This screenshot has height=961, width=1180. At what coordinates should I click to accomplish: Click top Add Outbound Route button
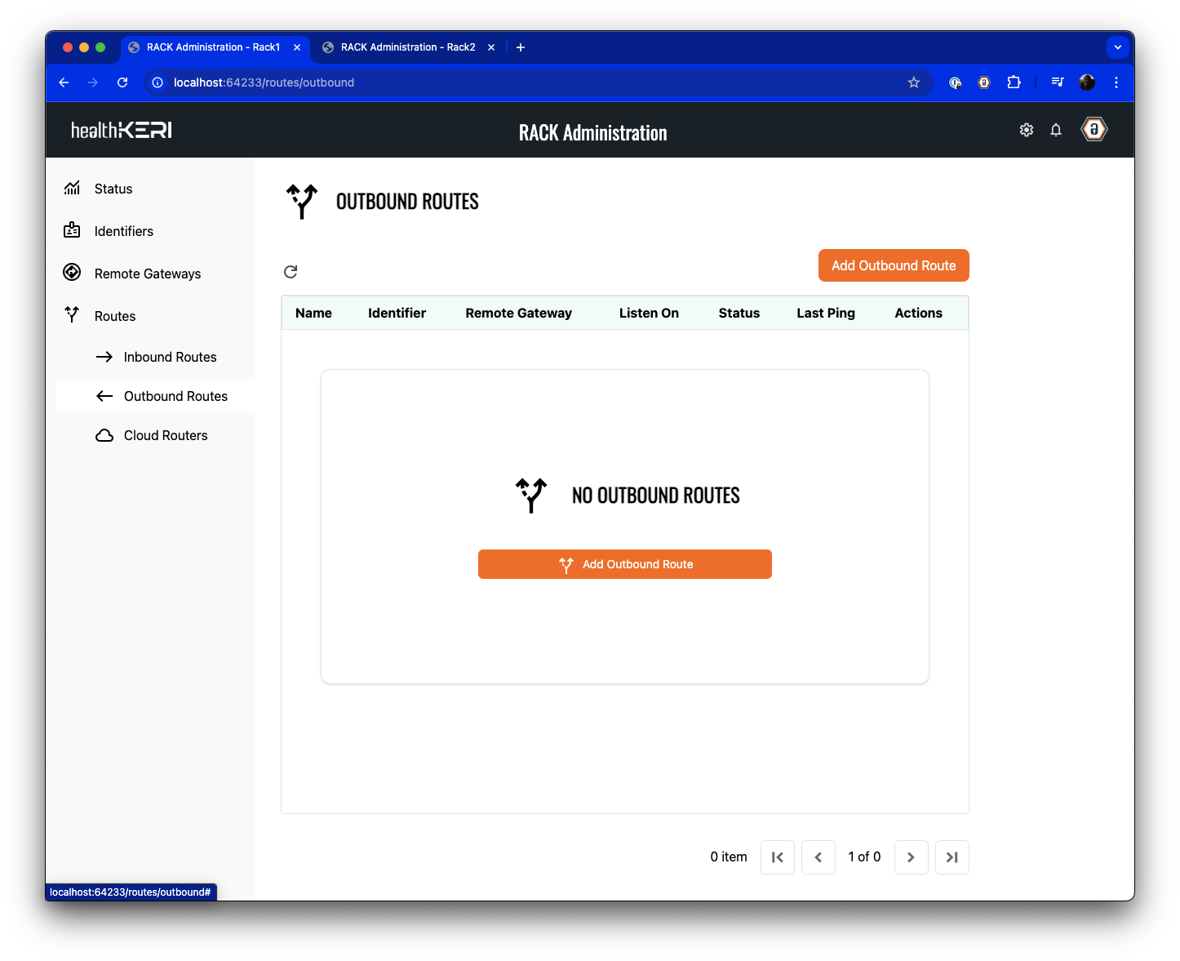[894, 265]
